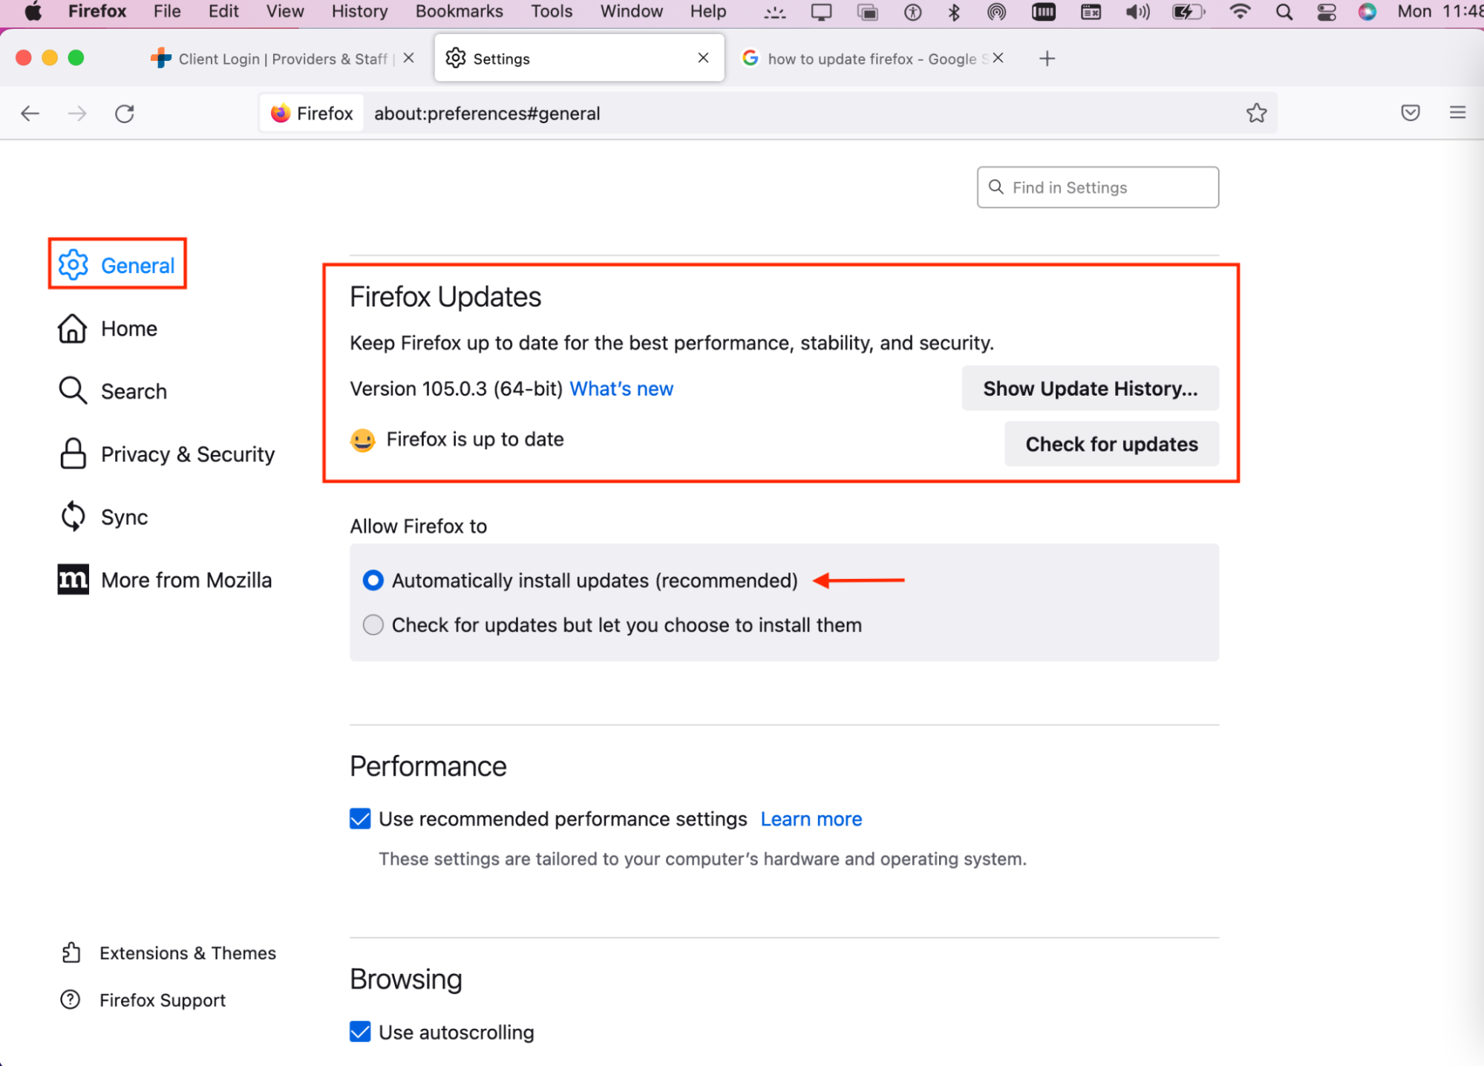The width and height of the screenshot is (1484, 1066).
Task: Enable automatic update installation
Action: pos(373,581)
